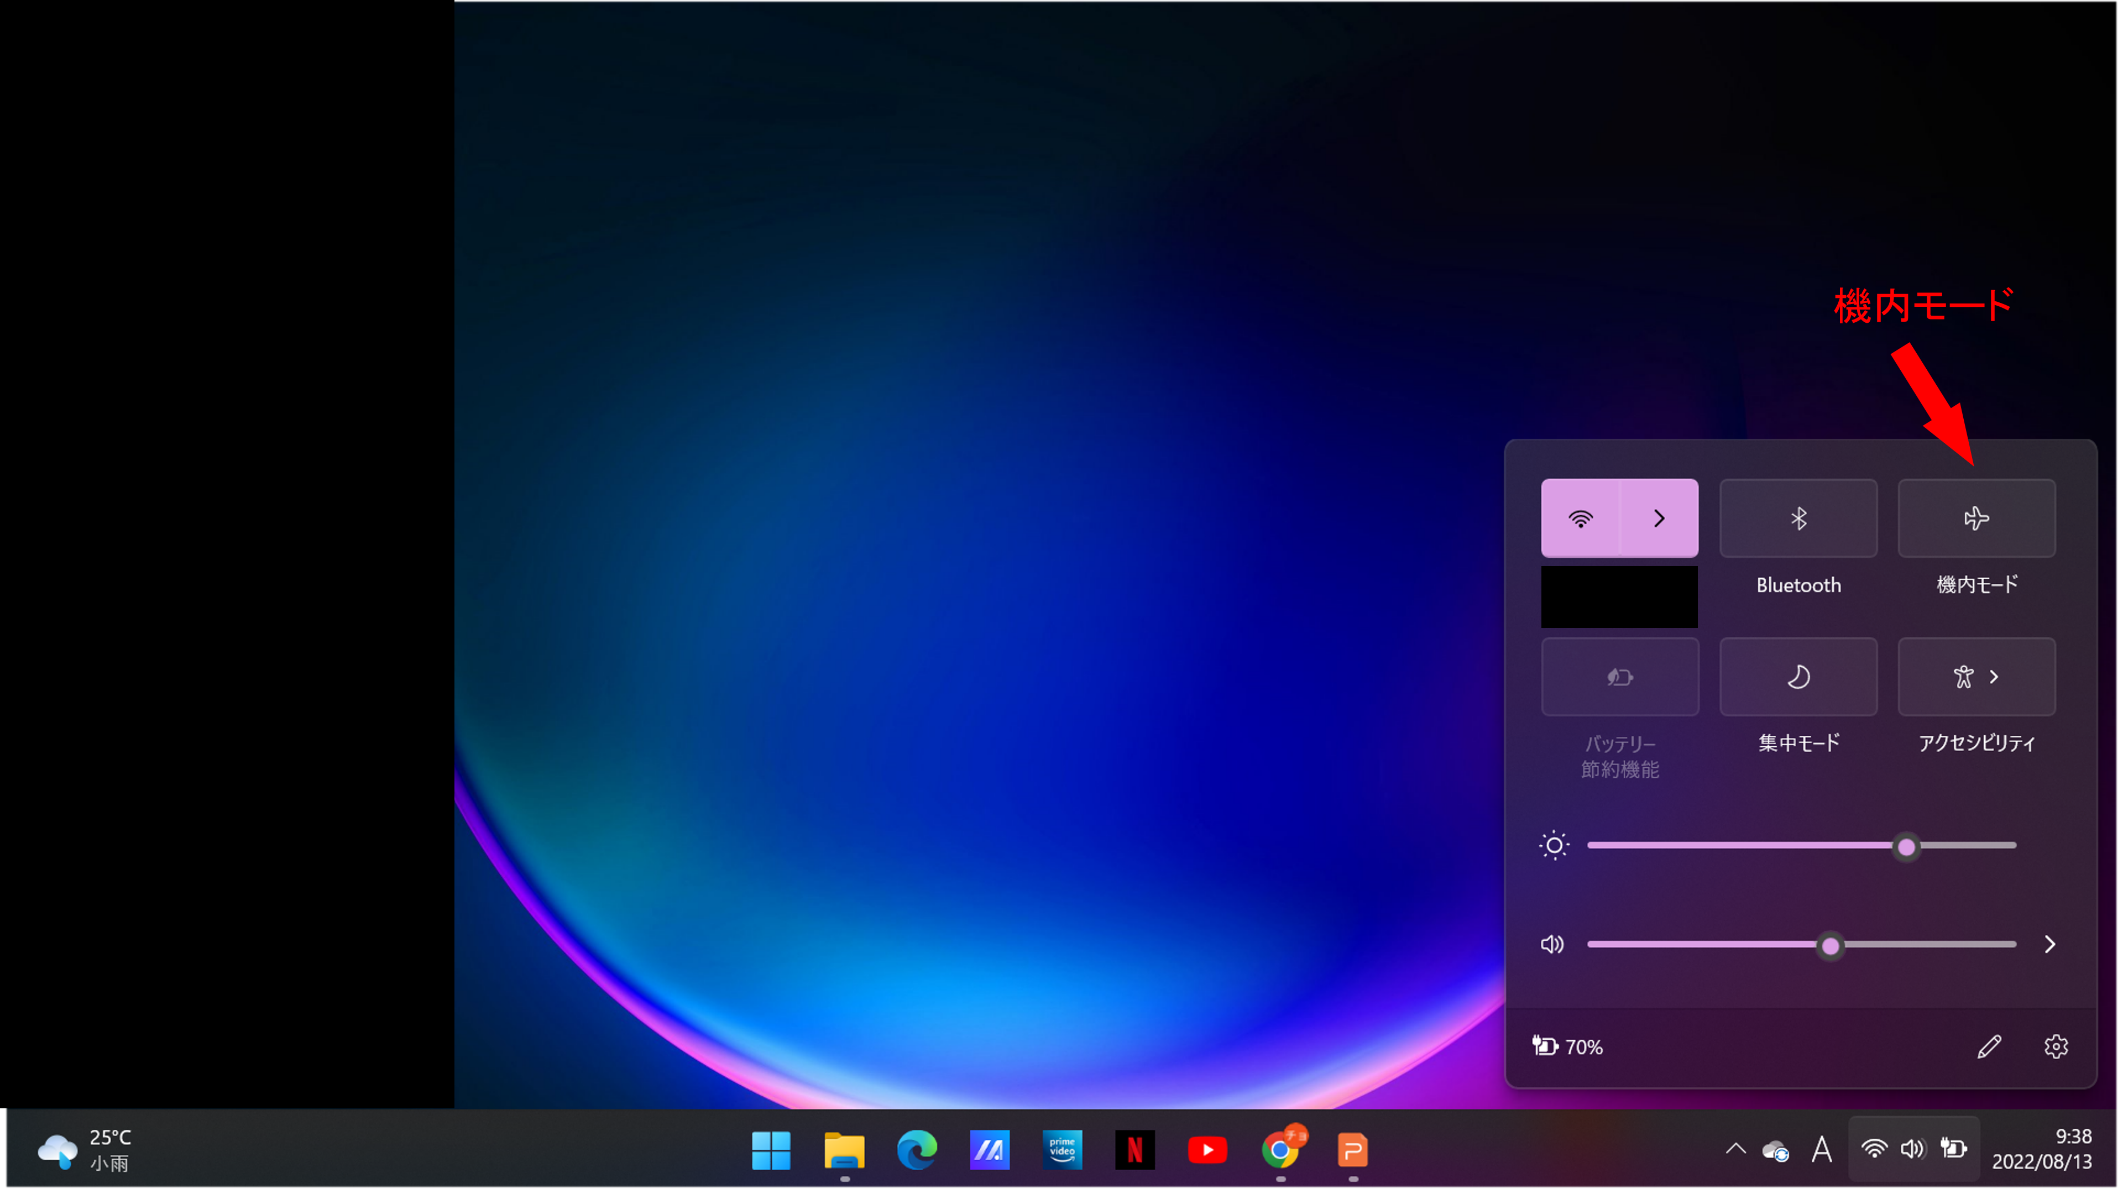
Task: Enable airplane mode (機内モード)
Action: coord(1976,519)
